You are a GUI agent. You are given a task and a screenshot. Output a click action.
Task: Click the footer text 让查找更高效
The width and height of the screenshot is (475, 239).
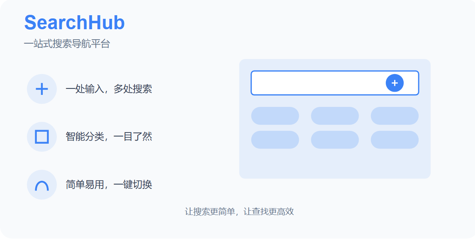click(x=269, y=212)
